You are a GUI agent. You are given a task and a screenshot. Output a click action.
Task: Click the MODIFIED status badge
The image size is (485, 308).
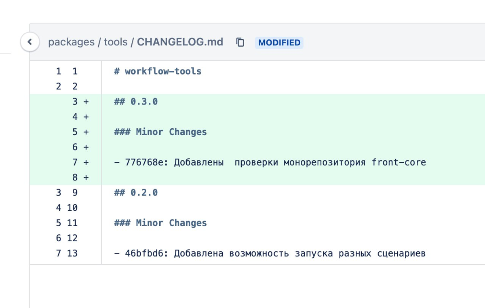[279, 42]
